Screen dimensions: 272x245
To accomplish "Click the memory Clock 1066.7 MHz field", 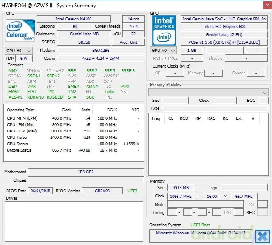I will point(181,196).
